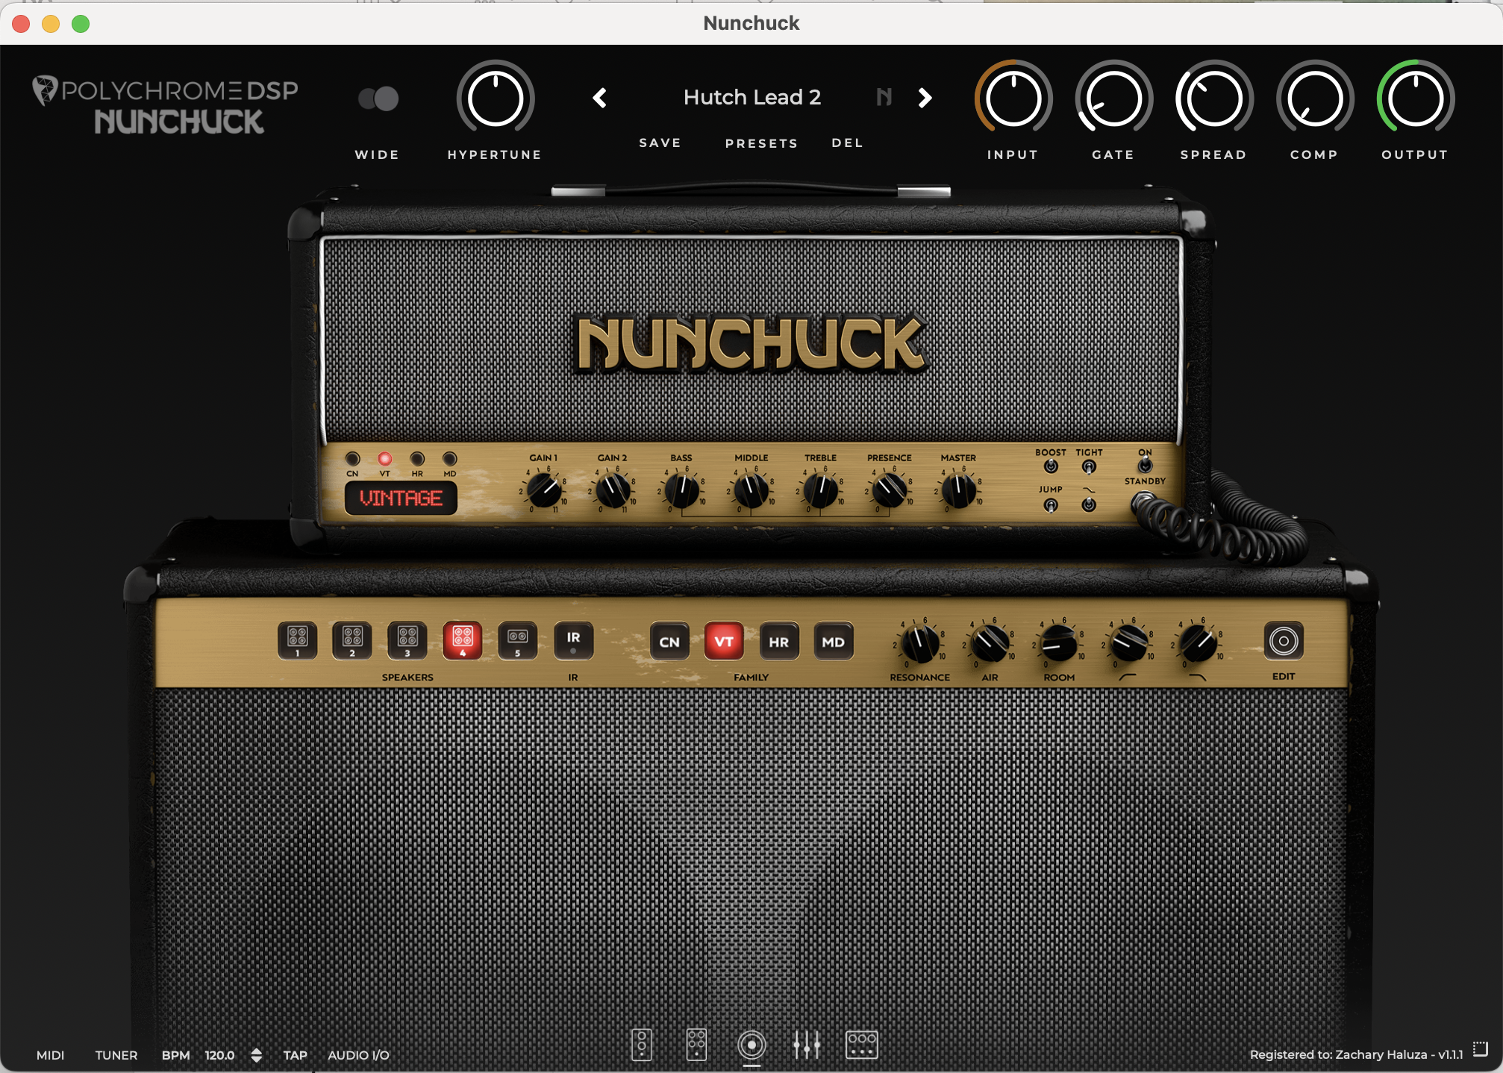Viewport: 1503px width, 1073px height.
Task: Open the four-knob pedal section icon
Action: pos(696,1044)
